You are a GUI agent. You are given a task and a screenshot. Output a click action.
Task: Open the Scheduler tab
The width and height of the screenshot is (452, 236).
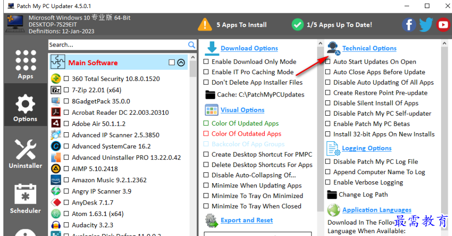click(x=26, y=198)
